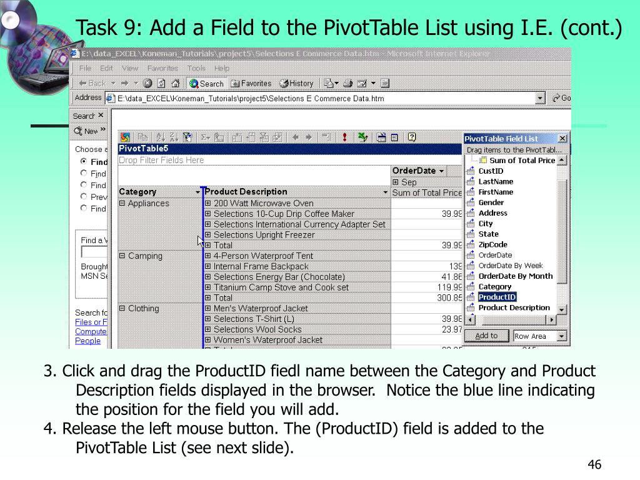Viewport: 640px width, 480px height.
Task: Click the New button in Search pane
Action: pos(87,131)
